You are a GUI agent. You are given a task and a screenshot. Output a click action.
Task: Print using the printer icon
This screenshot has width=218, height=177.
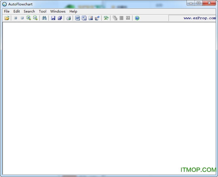[x=68, y=18]
